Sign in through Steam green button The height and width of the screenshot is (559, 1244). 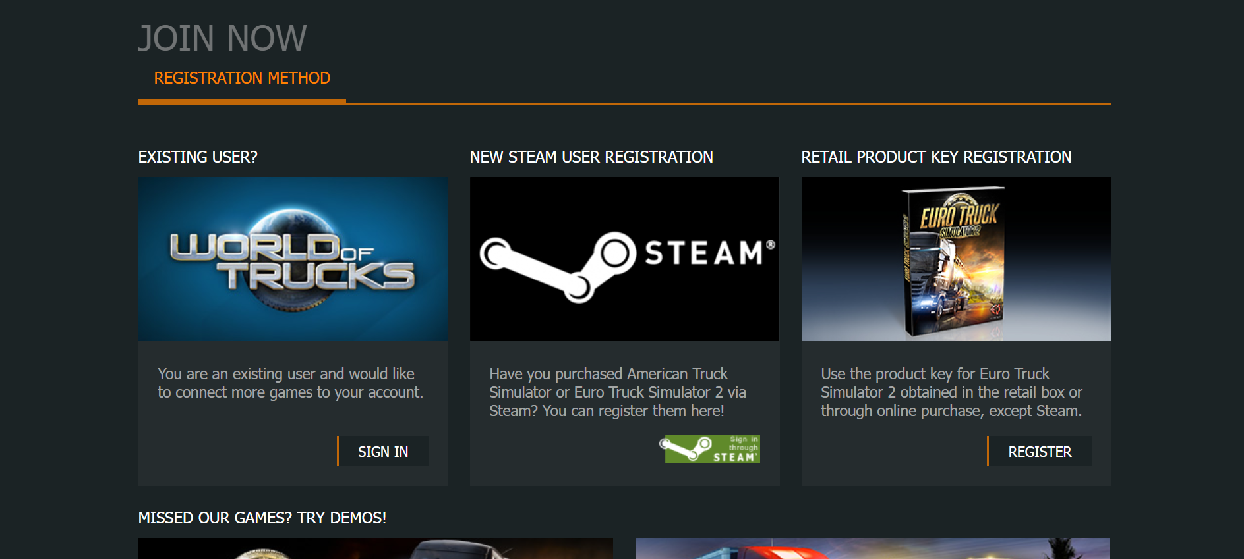(x=711, y=449)
